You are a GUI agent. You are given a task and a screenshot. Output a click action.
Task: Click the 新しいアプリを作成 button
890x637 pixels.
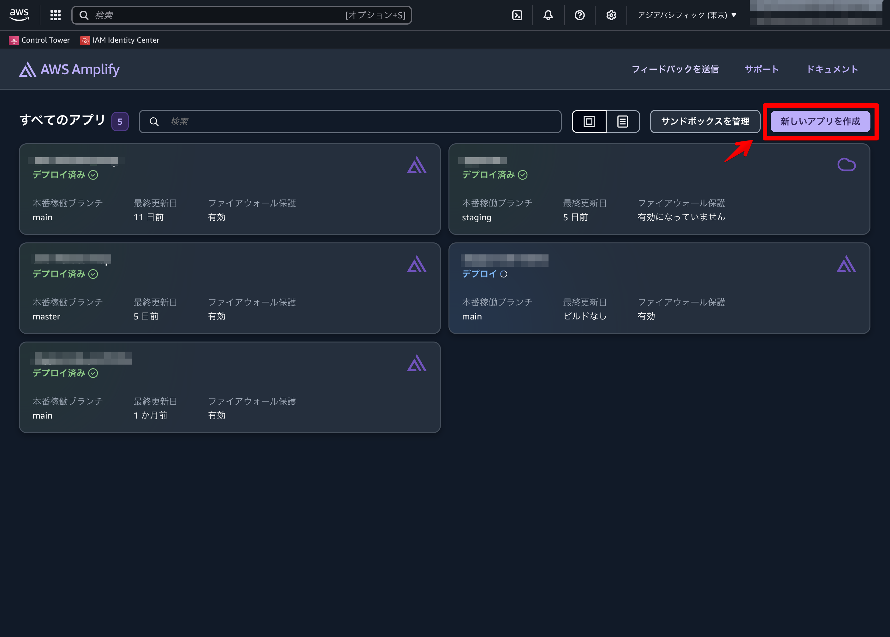[820, 122]
